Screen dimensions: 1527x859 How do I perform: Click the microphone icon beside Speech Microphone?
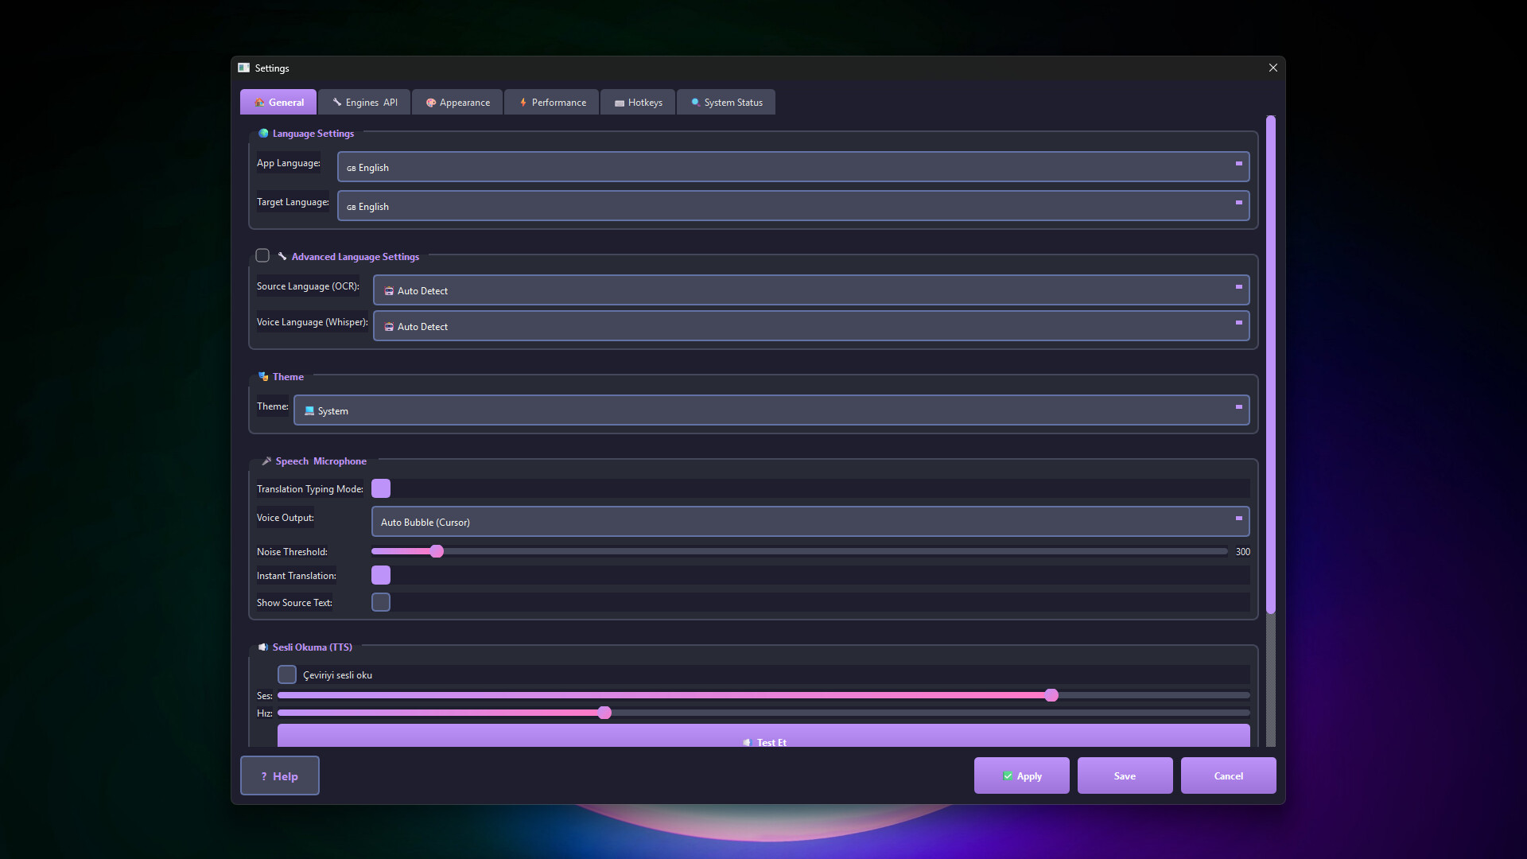click(266, 461)
